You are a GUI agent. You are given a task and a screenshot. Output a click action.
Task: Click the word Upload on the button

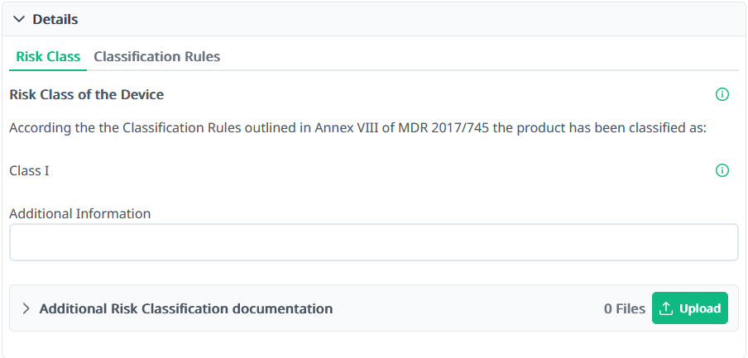(x=700, y=308)
